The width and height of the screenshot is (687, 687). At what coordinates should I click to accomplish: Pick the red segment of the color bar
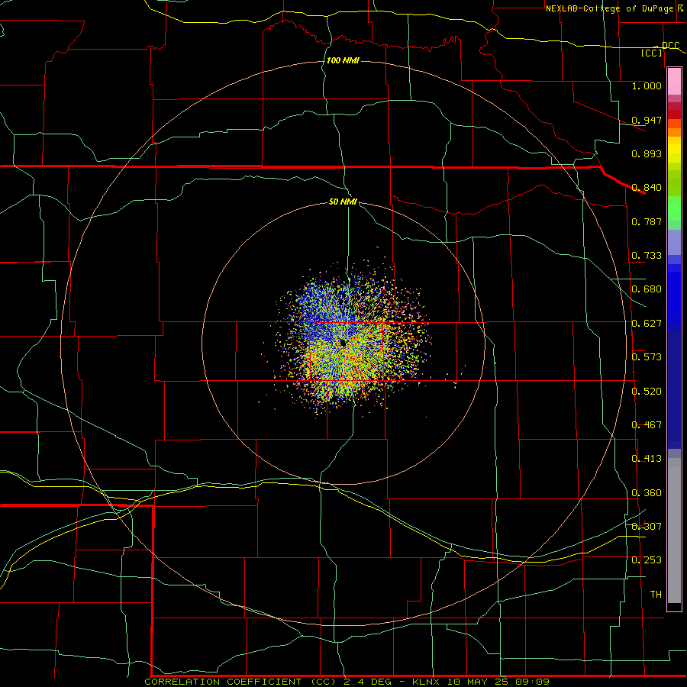pyautogui.click(x=674, y=114)
